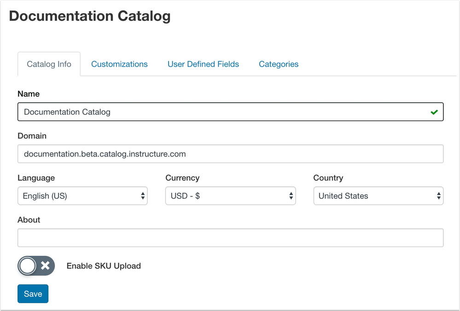
Task: Switch to the Customizations tab
Action: click(119, 64)
